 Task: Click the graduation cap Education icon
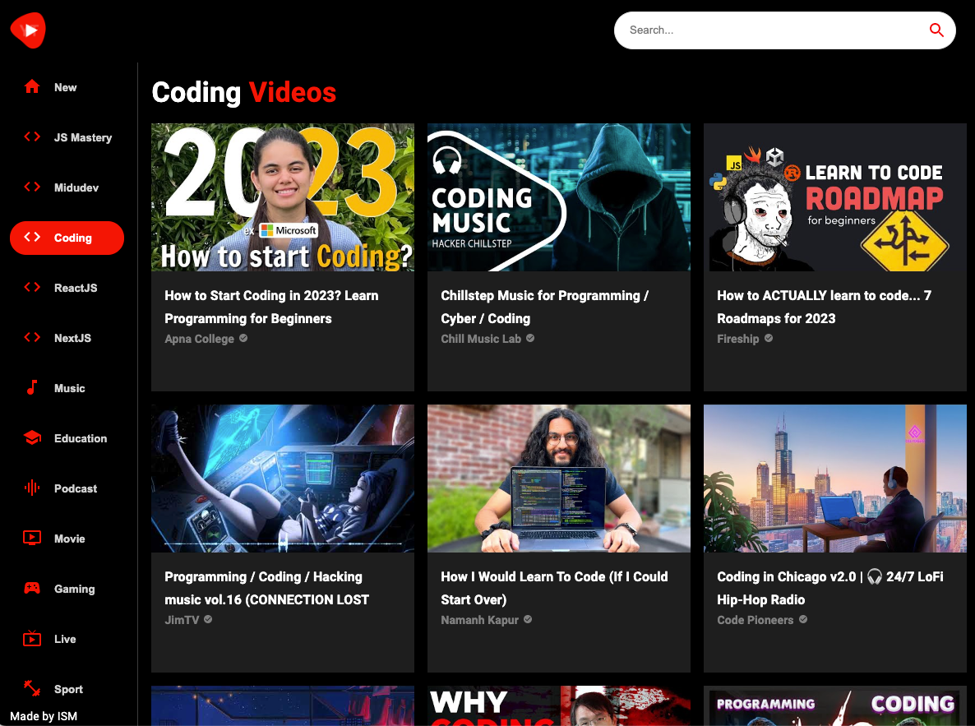pos(32,438)
